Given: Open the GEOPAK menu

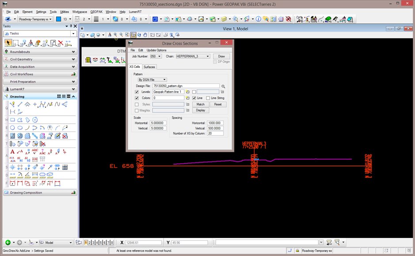Looking at the screenshot, I should 96,11.
